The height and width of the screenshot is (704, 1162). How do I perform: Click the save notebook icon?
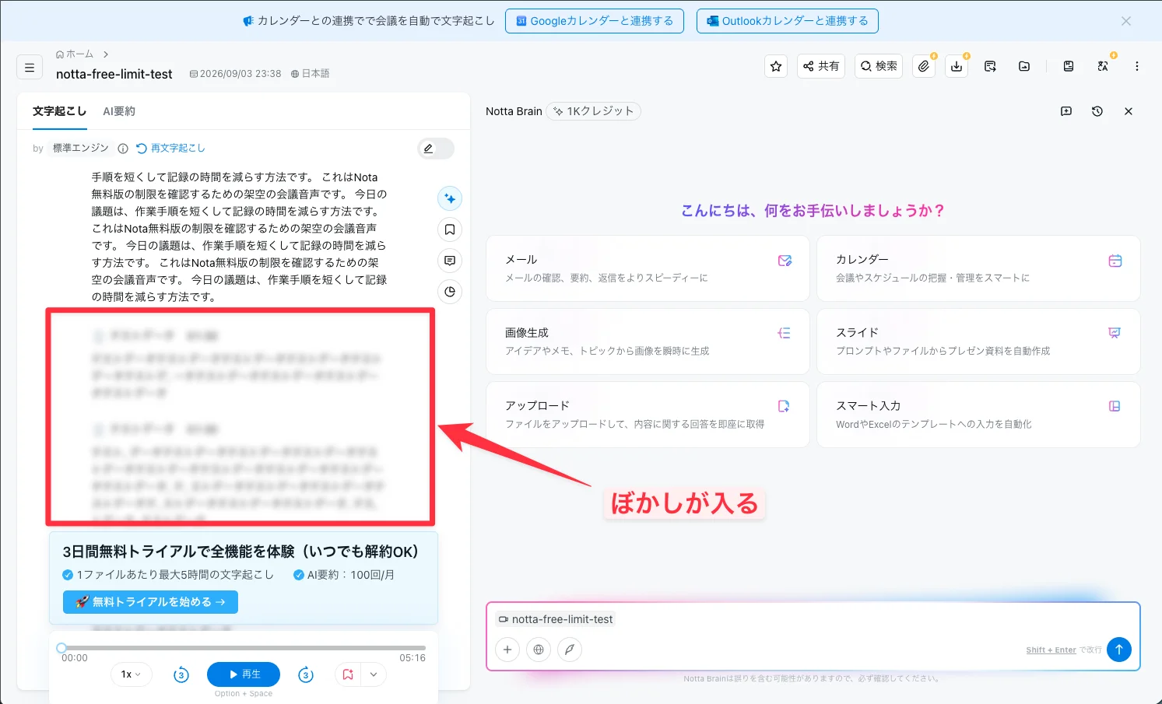point(1069,66)
